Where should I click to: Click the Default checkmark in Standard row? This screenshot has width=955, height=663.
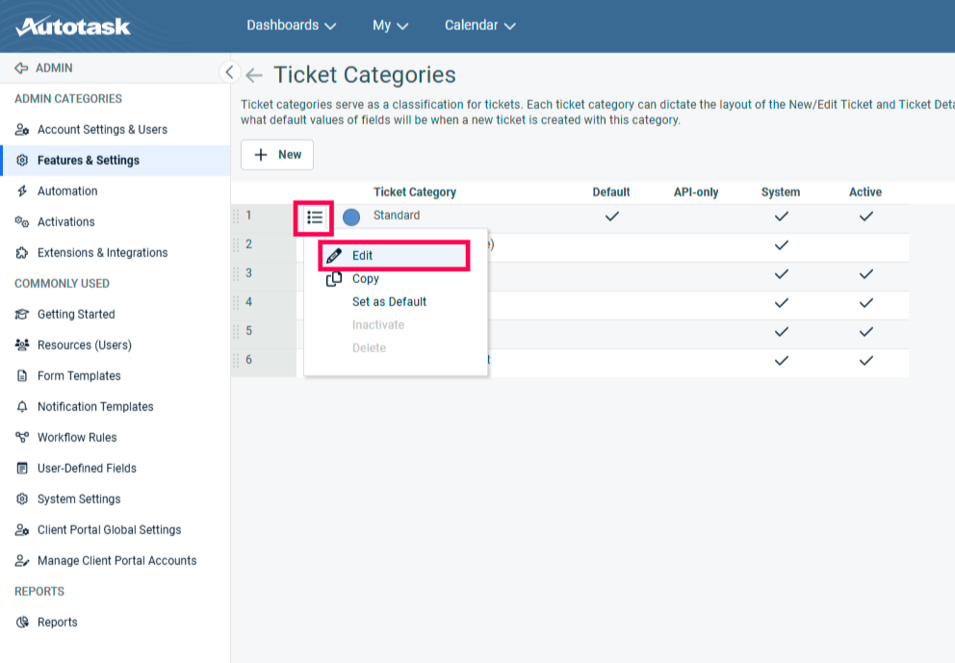611,217
